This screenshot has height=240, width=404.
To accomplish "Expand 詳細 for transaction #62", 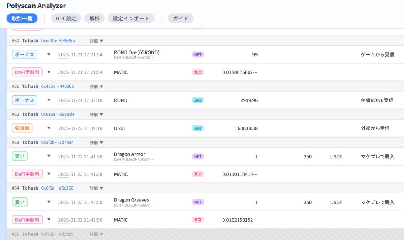I will 96,114.
